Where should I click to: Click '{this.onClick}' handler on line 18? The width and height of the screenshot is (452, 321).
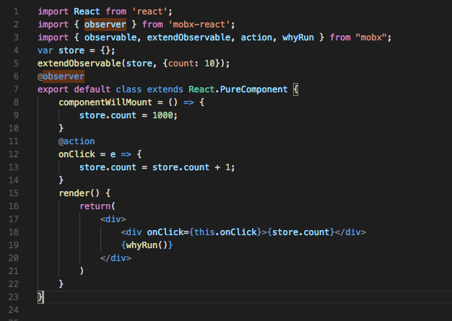point(225,232)
